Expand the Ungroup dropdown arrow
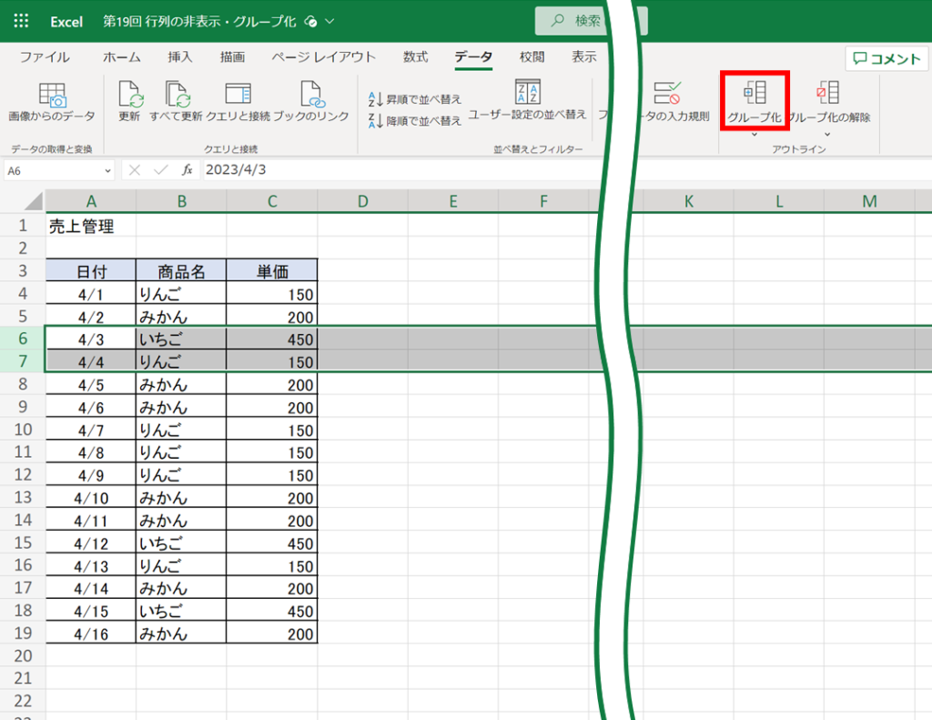 point(826,135)
